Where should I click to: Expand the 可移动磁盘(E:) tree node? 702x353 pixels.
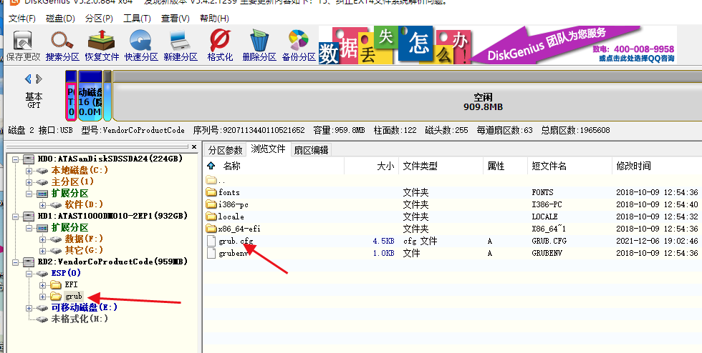29,308
